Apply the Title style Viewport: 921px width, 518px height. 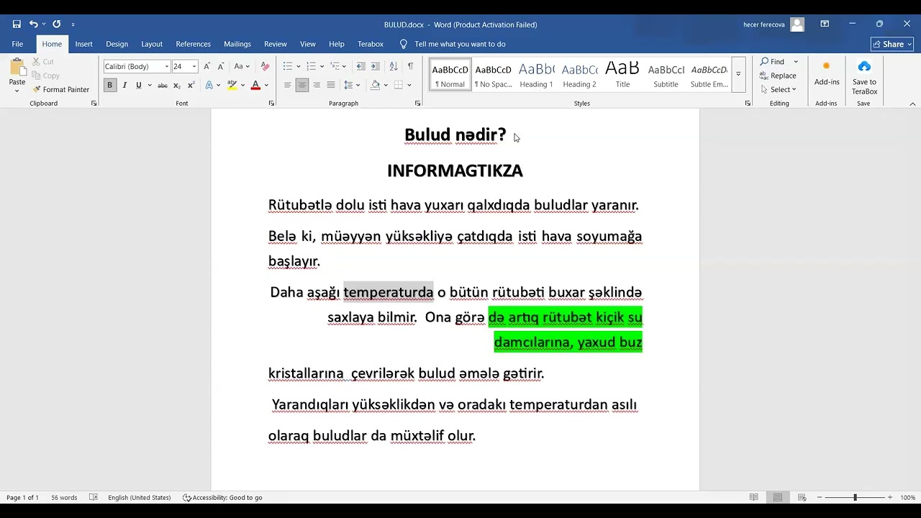(622, 74)
